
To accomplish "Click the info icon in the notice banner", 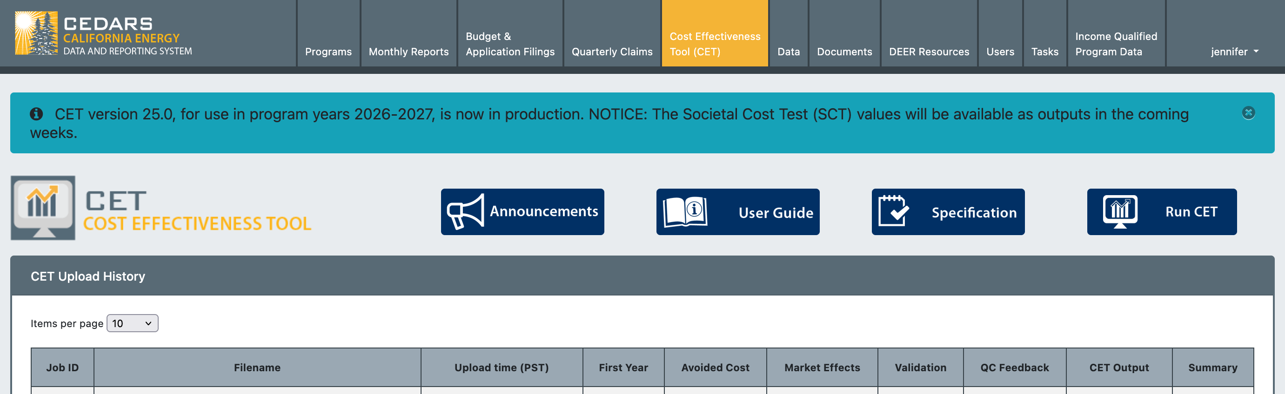I will (x=36, y=114).
